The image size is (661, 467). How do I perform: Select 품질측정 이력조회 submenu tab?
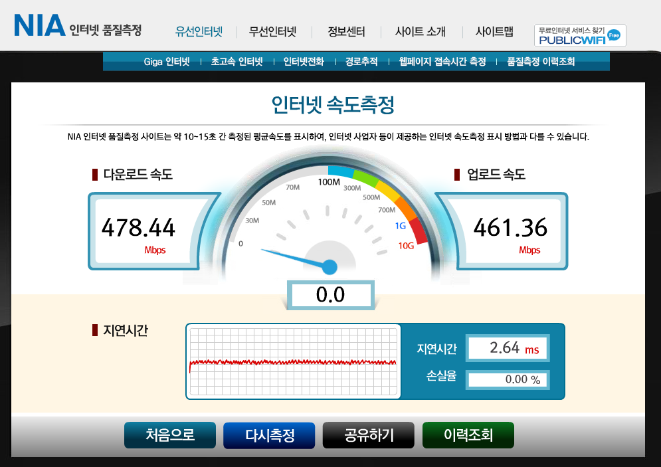(x=541, y=62)
